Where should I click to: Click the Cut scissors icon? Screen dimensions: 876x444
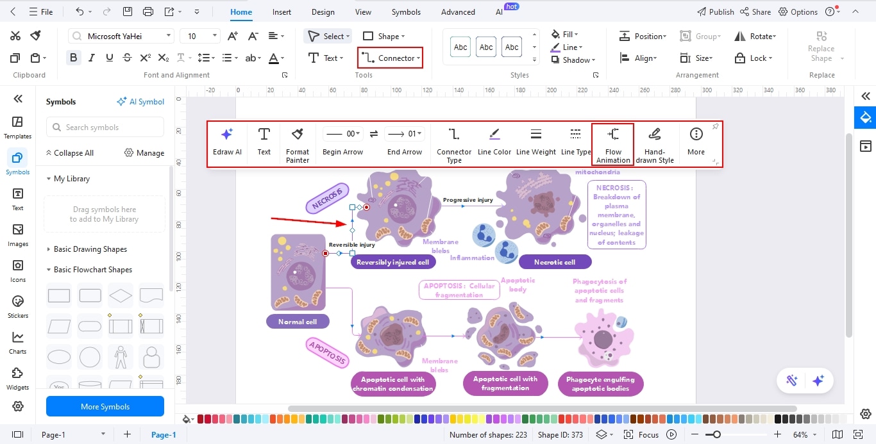point(15,36)
